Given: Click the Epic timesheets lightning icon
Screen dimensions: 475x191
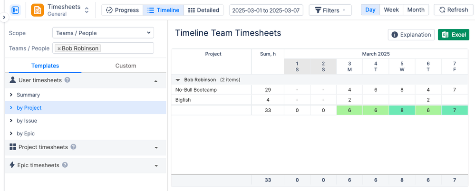Looking at the screenshot, I should point(12,165).
